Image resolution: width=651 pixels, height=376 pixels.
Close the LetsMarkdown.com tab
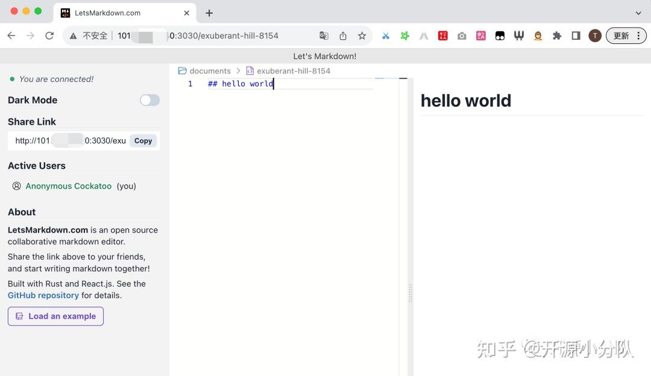click(x=186, y=13)
